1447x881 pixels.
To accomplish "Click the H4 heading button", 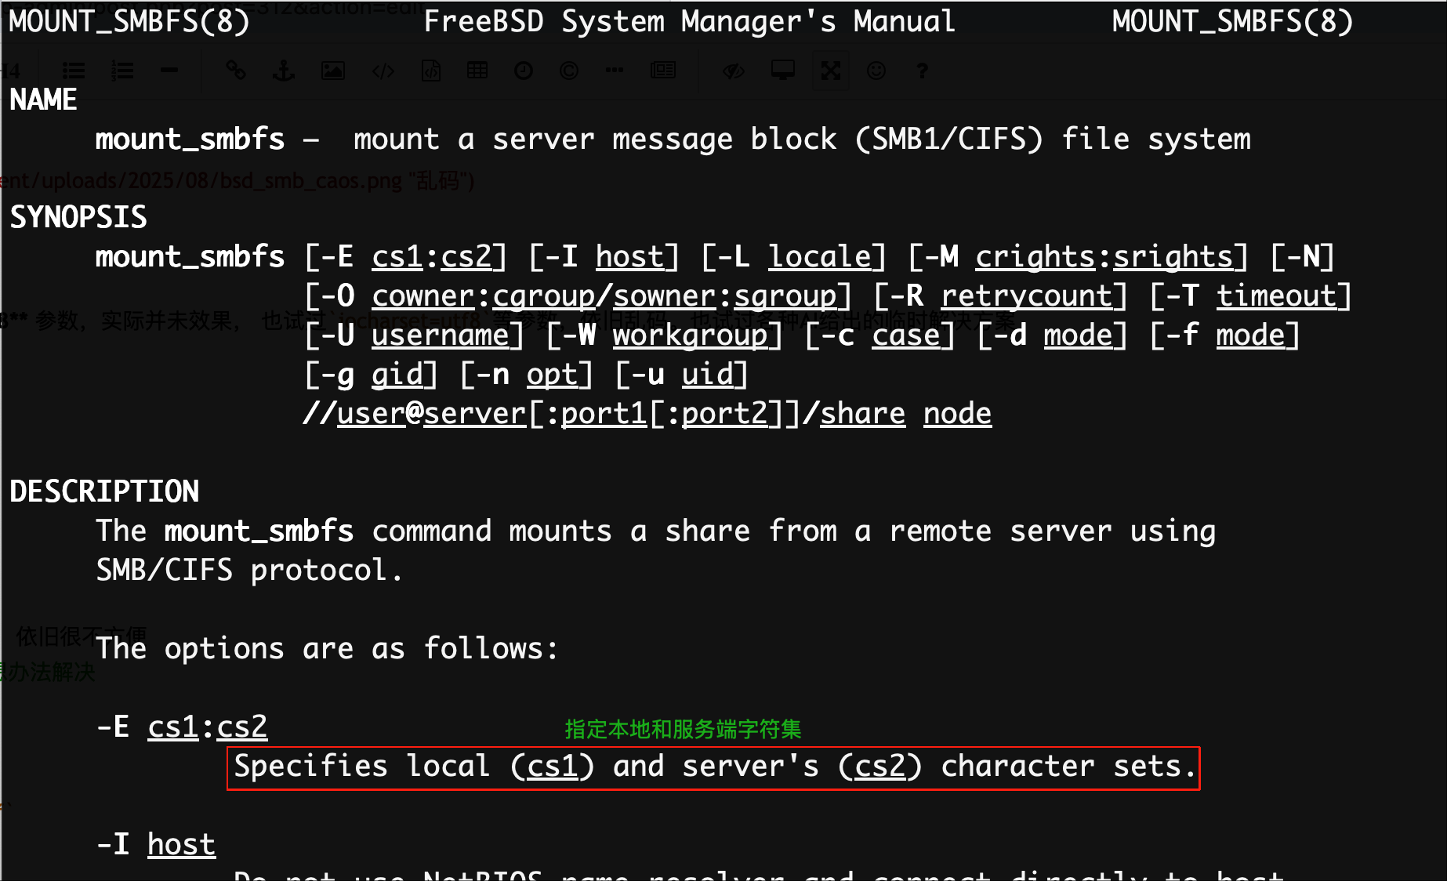I will coord(11,71).
